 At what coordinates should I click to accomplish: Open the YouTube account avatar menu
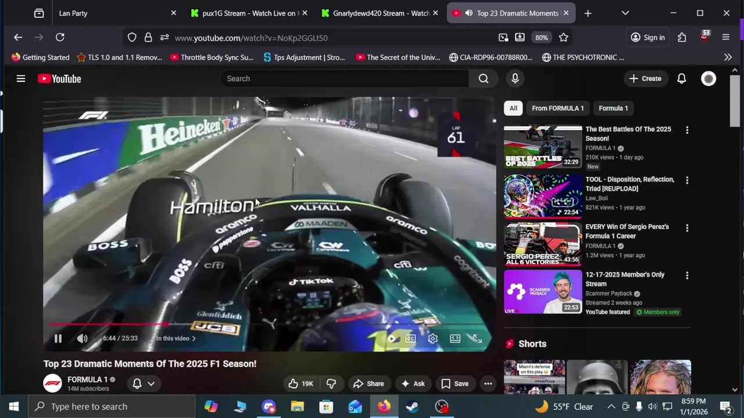click(x=709, y=78)
